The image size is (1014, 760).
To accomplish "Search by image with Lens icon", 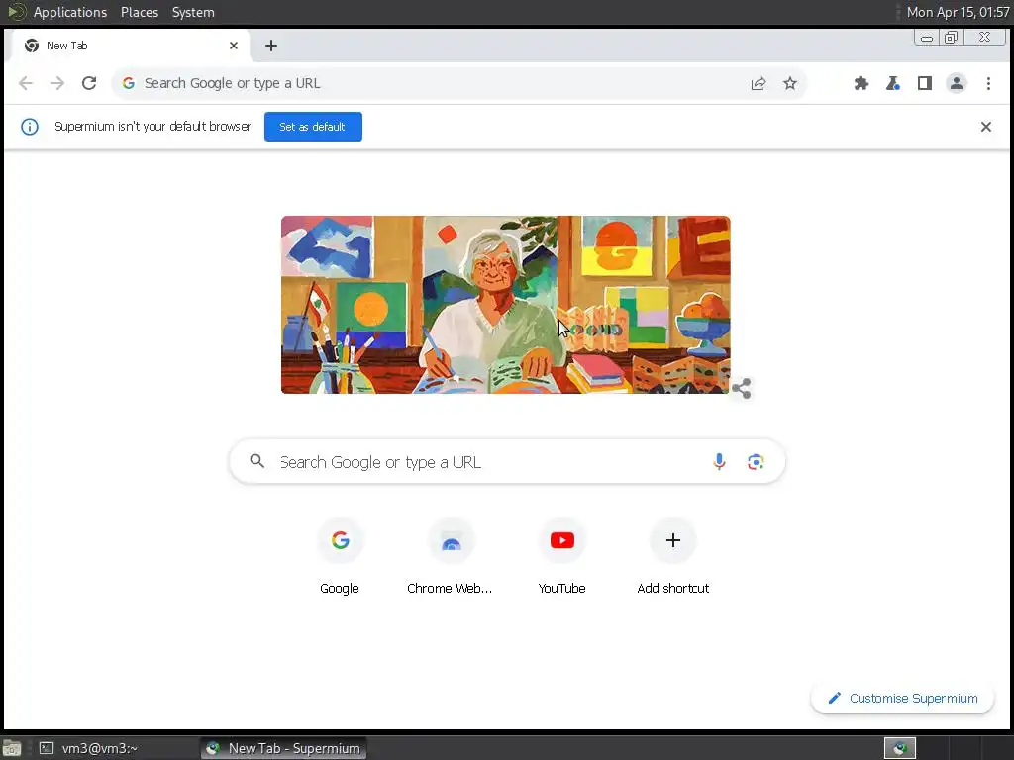I will click(x=756, y=461).
